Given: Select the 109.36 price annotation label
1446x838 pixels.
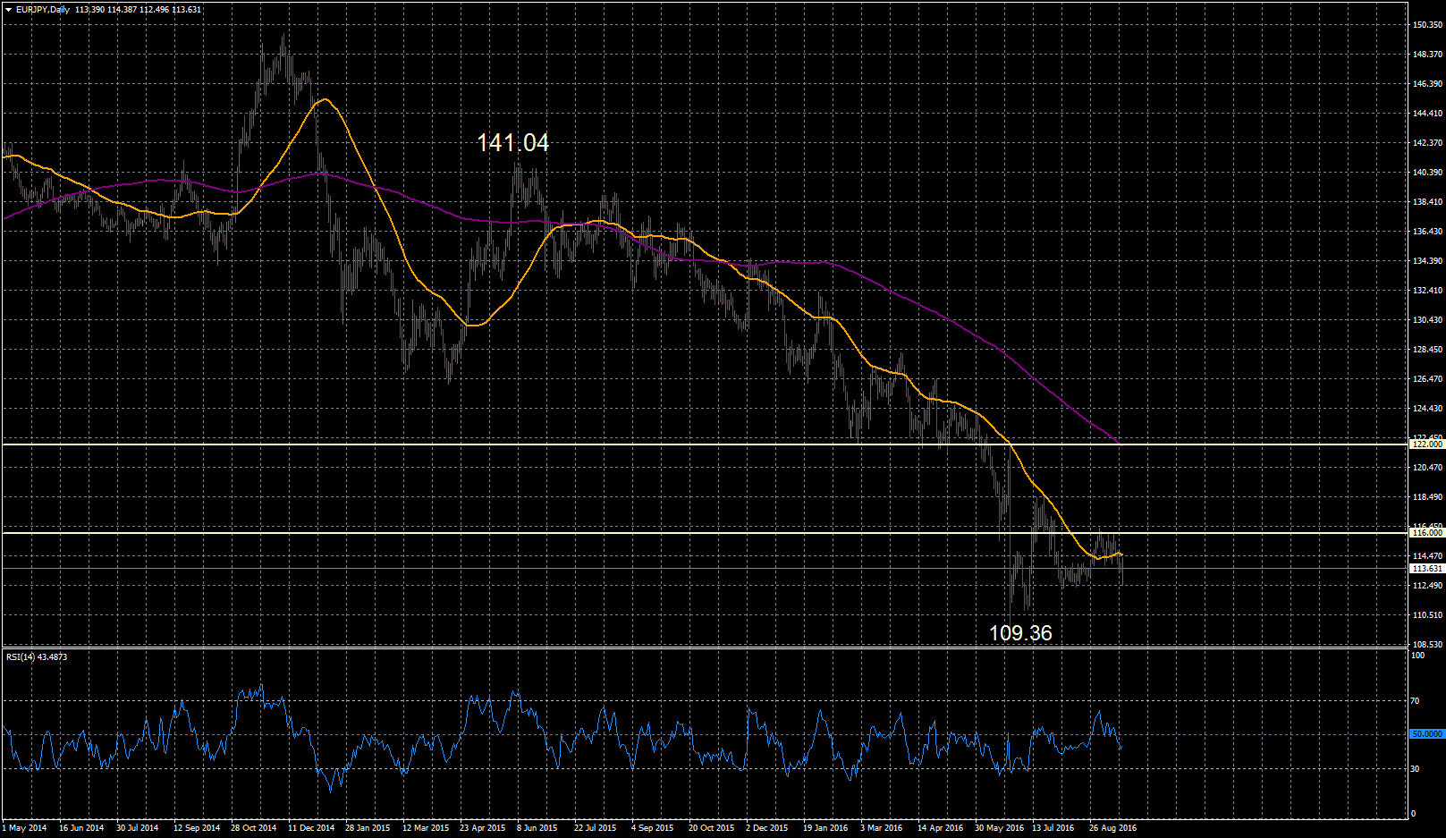Looking at the screenshot, I should tap(1020, 633).
